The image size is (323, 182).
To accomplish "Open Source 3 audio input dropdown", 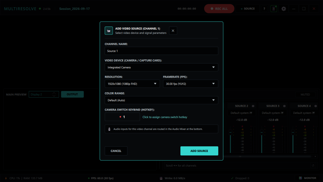I will coord(273,113).
